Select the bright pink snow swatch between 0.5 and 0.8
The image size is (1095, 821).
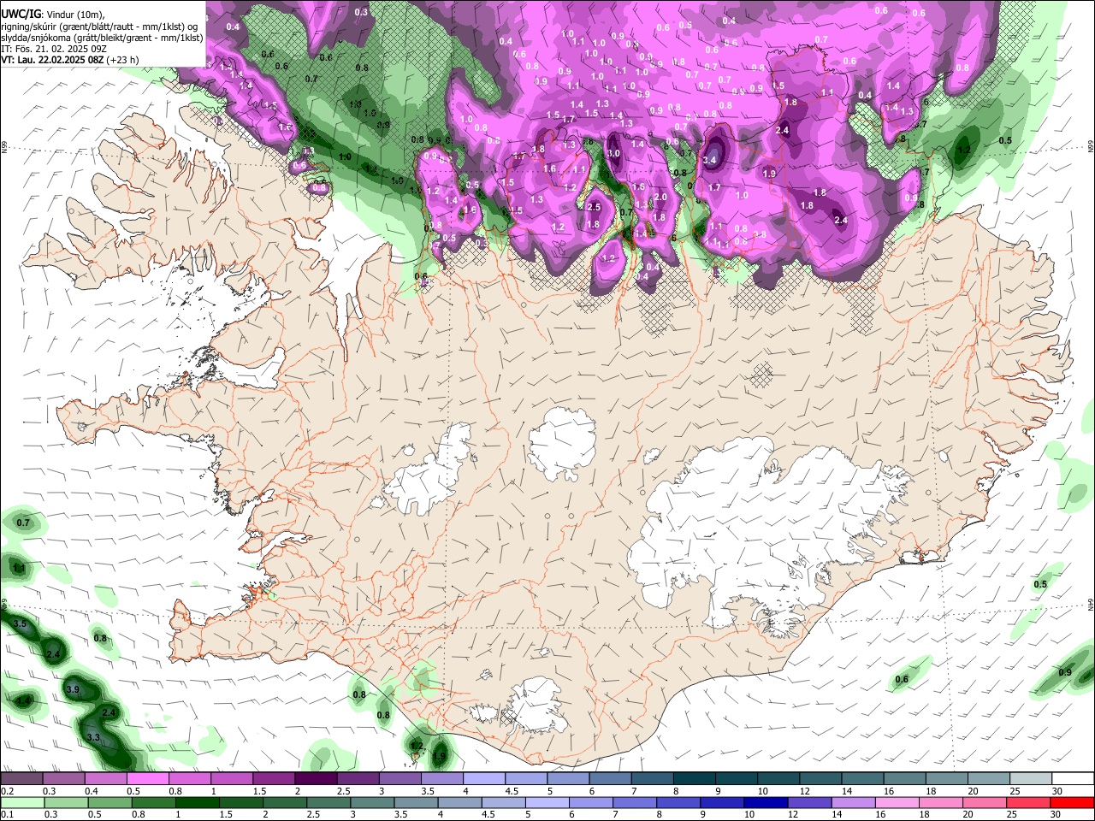click(x=146, y=779)
